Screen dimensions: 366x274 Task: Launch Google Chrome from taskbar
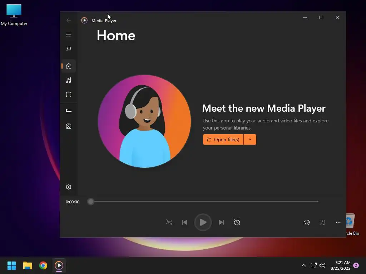[x=43, y=265]
